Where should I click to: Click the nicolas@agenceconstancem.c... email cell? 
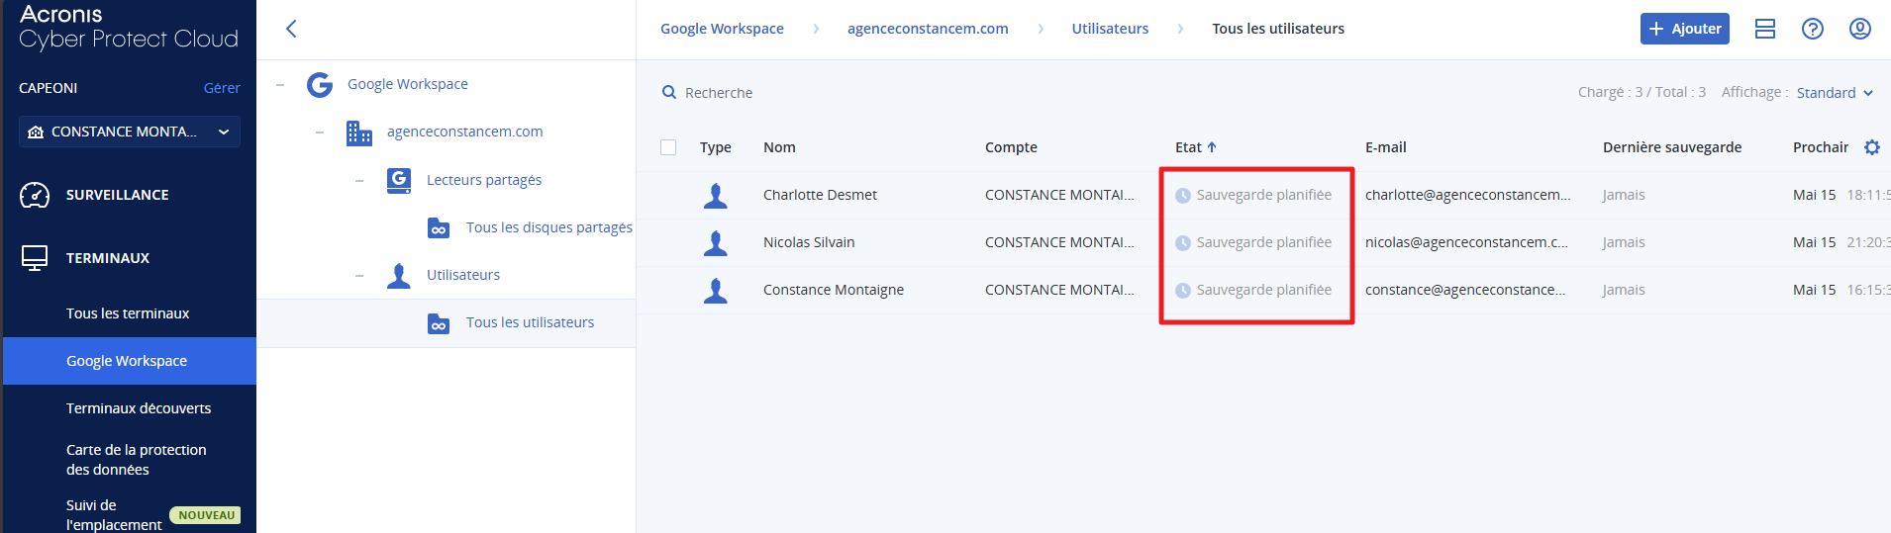click(x=1466, y=242)
